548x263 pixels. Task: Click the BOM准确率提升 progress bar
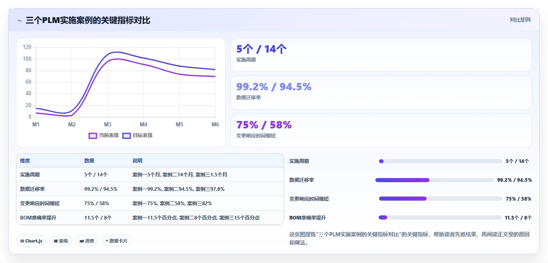point(440,217)
